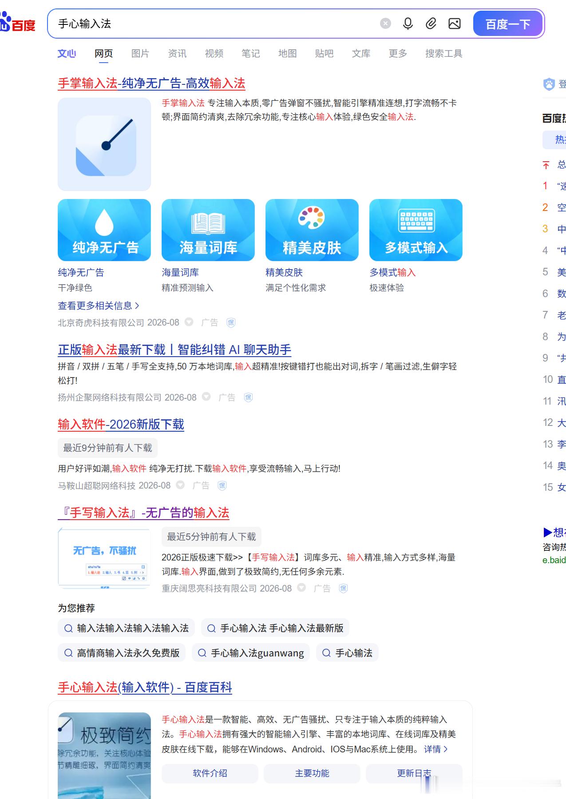Open image search via picture icon
This screenshot has height=799, width=566.
[454, 24]
